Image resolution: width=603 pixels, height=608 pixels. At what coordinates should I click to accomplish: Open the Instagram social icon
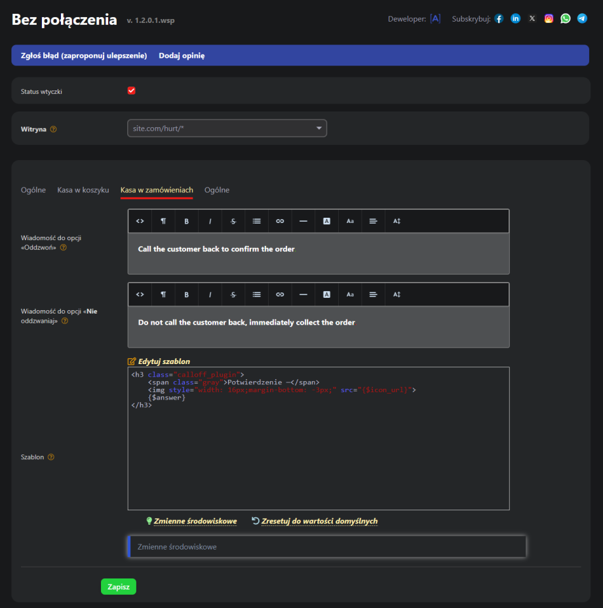coord(549,19)
